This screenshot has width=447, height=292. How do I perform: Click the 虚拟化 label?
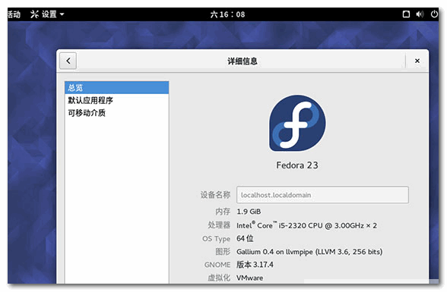pyautogui.click(x=219, y=278)
